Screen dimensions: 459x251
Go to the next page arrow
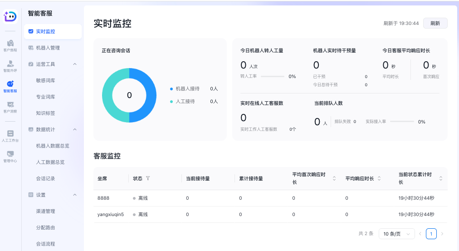442,234
